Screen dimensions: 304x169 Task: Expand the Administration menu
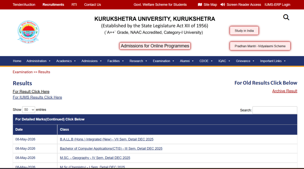pos(38,61)
